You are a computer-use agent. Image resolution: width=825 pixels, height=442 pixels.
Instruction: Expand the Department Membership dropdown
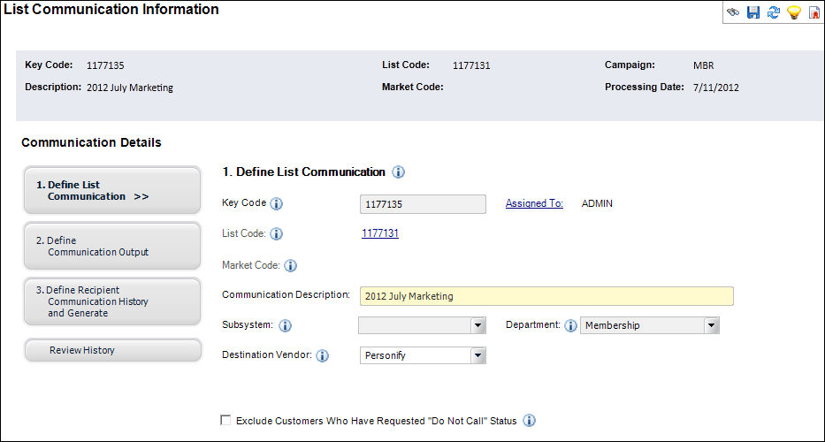[x=650, y=325]
